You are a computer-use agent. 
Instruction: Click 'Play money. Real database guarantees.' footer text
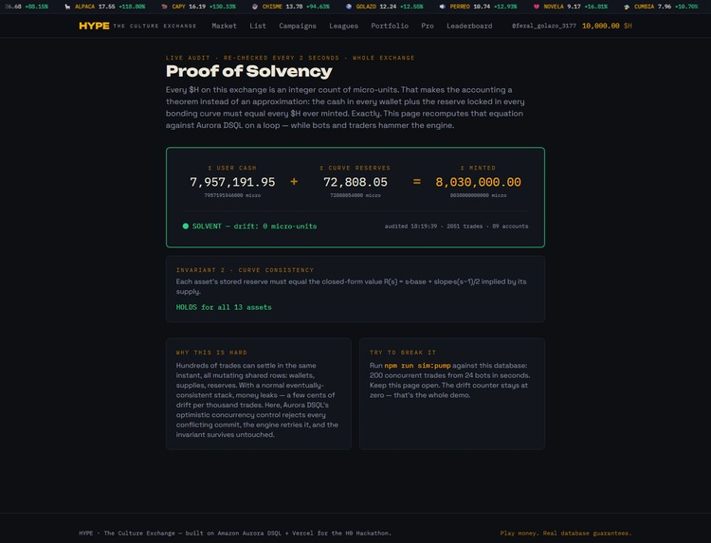click(x=566, y=533)
